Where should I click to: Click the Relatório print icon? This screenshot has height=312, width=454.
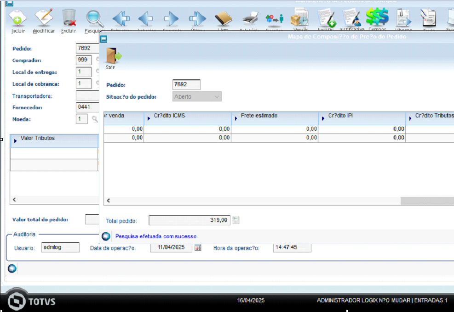tap(248, 18)
